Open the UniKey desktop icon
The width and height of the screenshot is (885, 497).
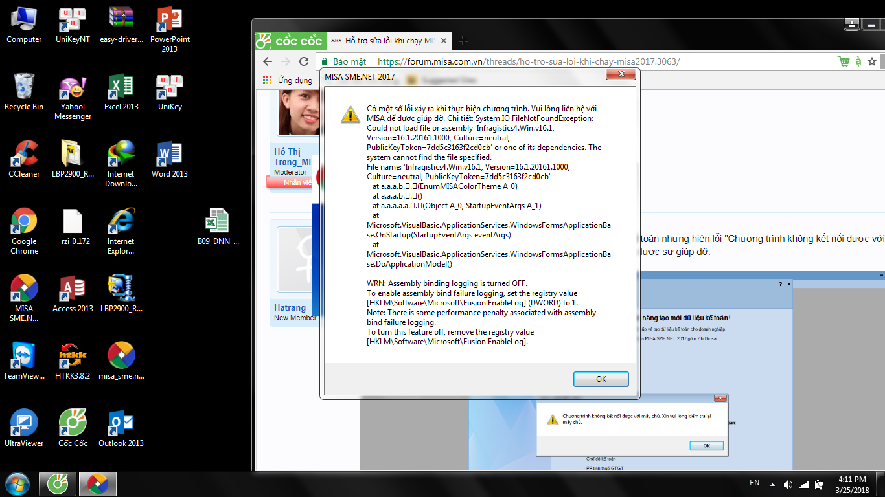[170, 93]
